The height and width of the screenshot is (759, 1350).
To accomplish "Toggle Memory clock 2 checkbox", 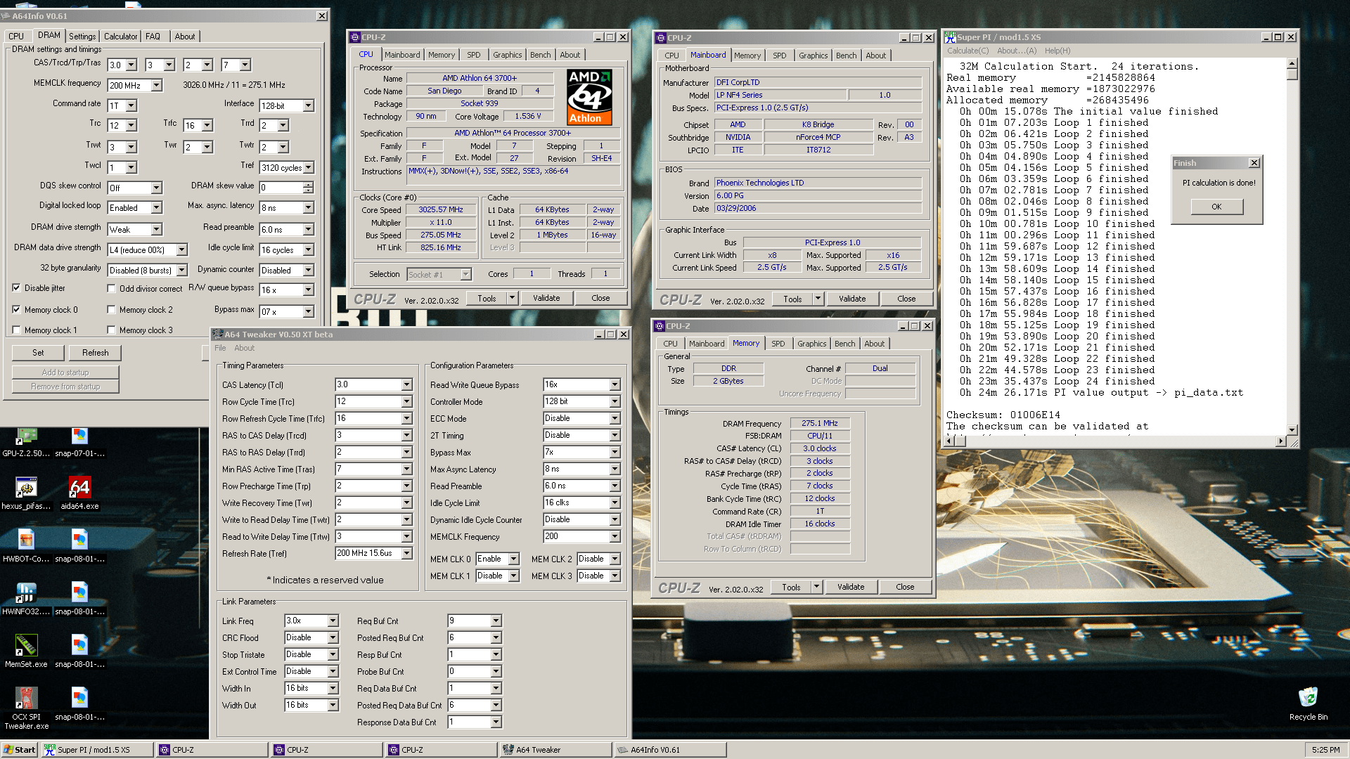I will pos(111,309).
